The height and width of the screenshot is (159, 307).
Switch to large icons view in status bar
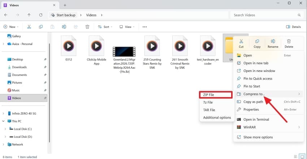(302, 156)
